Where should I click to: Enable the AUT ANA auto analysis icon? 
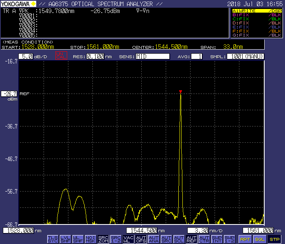154,239
